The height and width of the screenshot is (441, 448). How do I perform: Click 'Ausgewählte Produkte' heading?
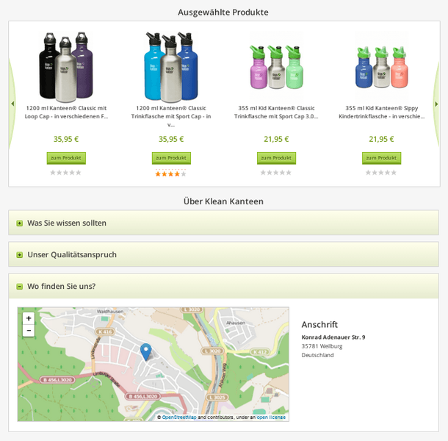point(223,12)
